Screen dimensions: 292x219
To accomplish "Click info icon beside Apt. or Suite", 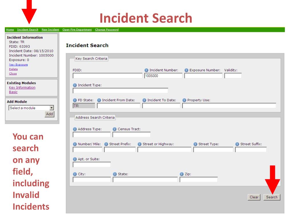I will point(75,159).
